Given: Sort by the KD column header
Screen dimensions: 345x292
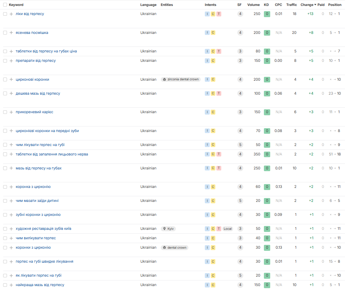Looking at the screenshot, I should (x=266, y=5).
